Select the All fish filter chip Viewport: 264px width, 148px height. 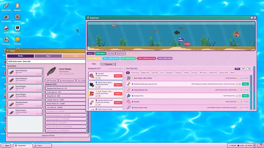coord(128,73)
